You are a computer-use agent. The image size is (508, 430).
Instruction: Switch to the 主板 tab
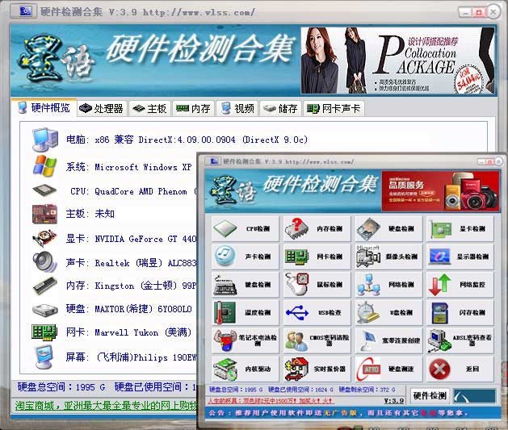[149, 108]
